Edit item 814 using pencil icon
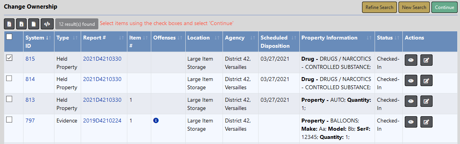 point(426,81)
